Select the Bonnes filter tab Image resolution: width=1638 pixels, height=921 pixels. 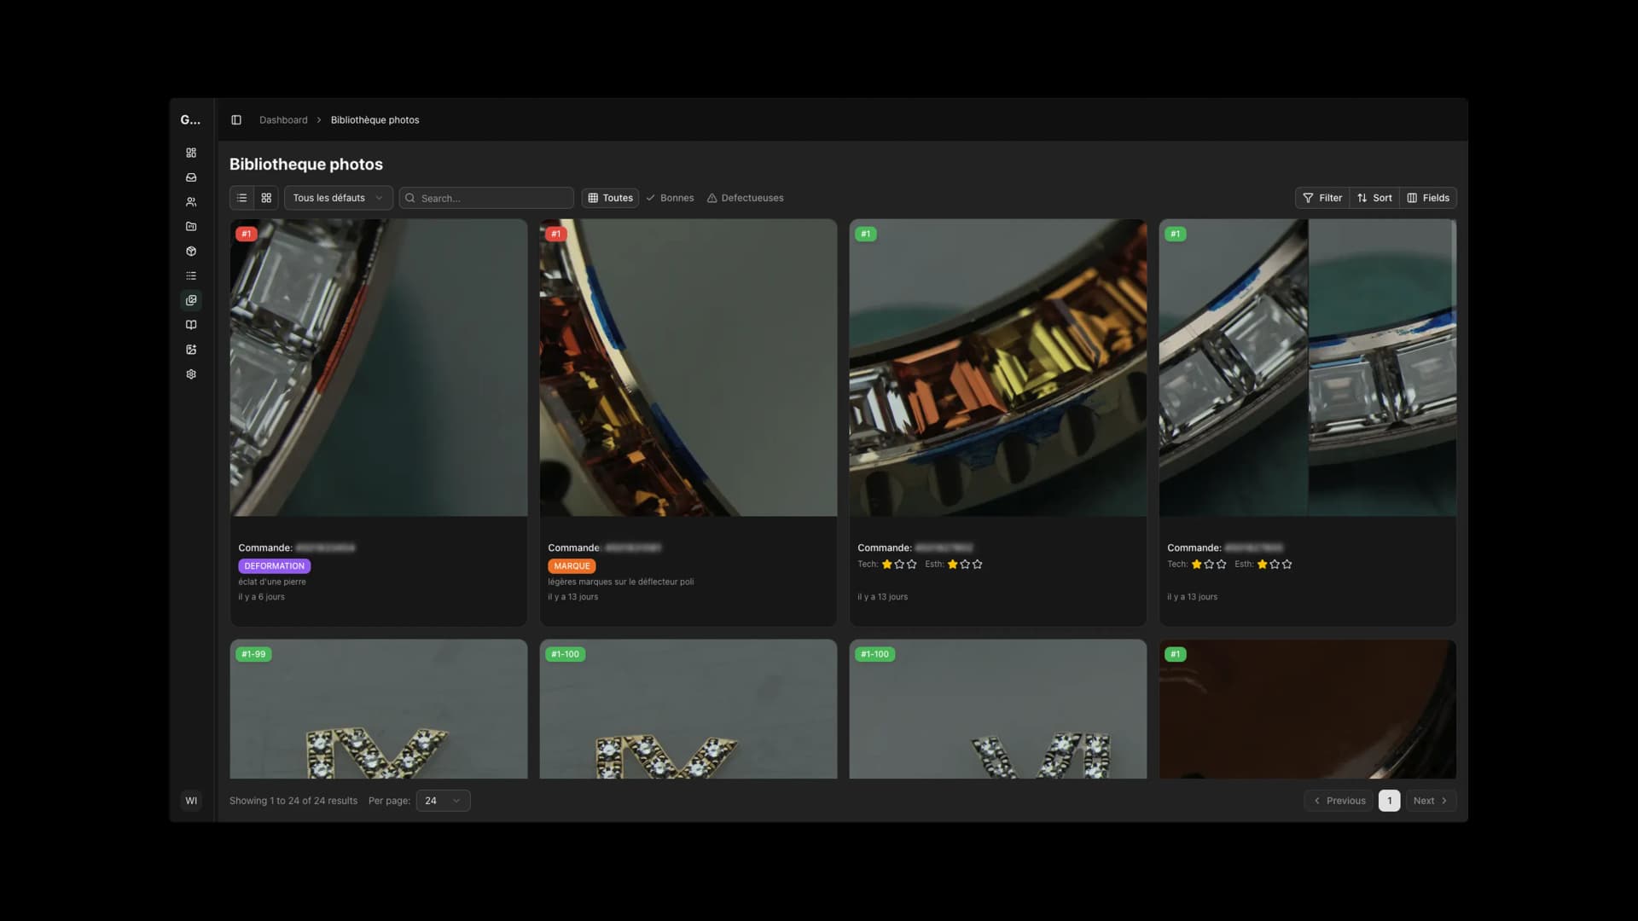pyautogui.click(x=670, y=198)
